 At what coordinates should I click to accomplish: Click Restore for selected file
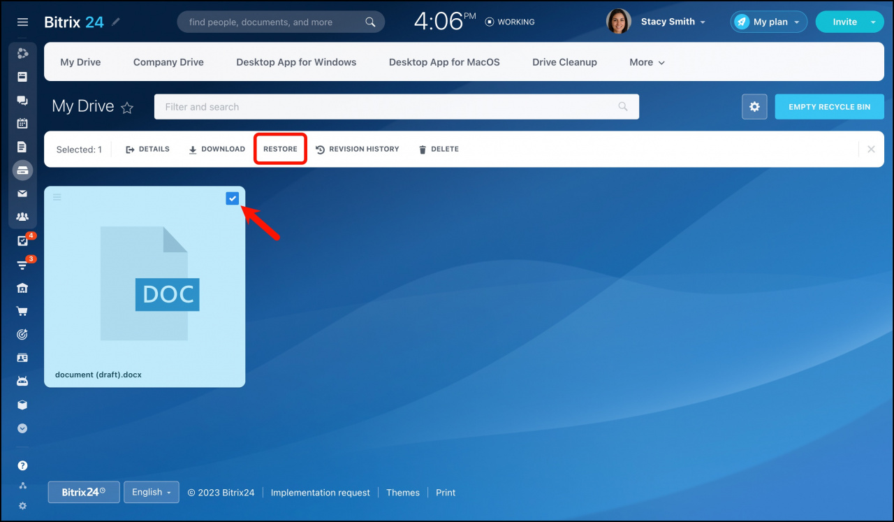[280, 149]
